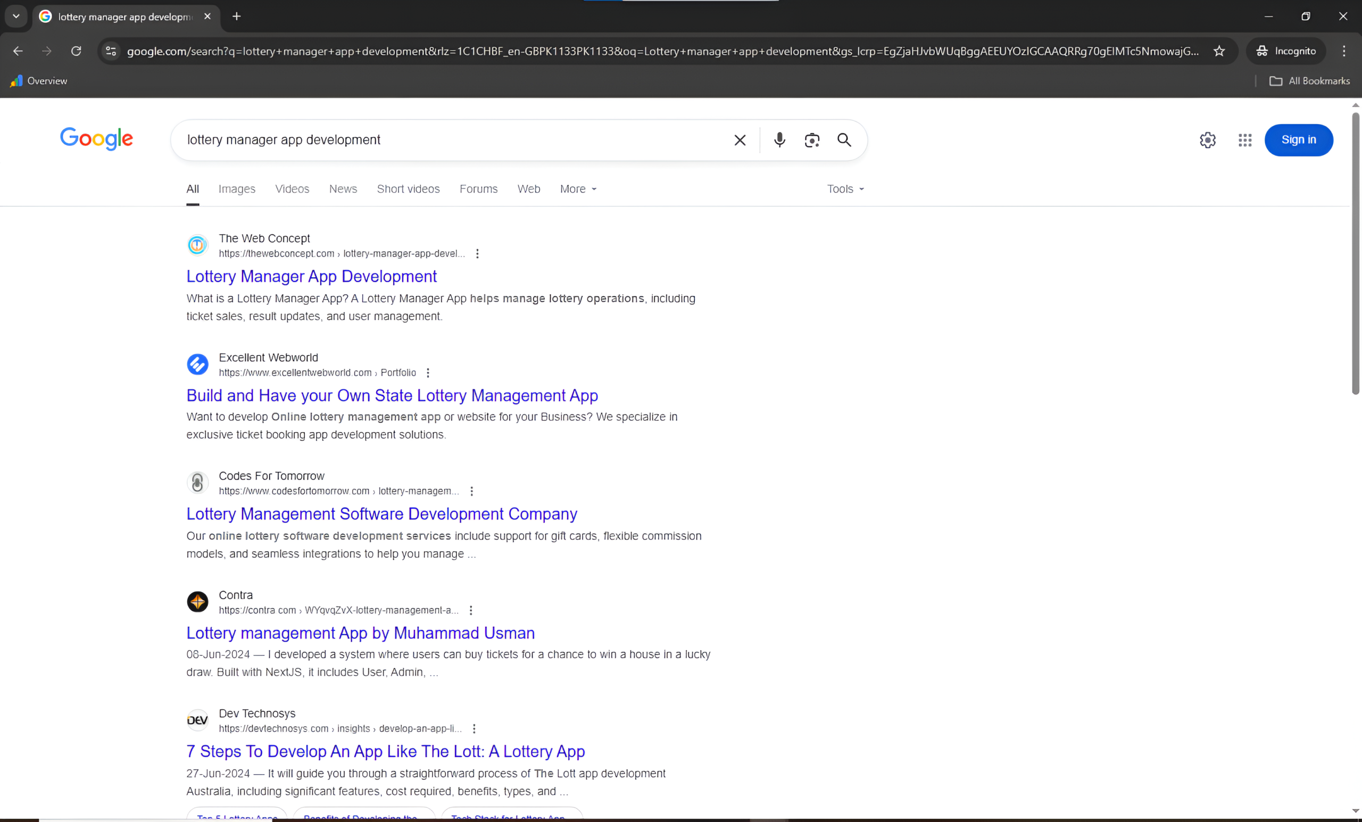
Task: Switch to the Short videos tab
Action: tap(408, 189)
